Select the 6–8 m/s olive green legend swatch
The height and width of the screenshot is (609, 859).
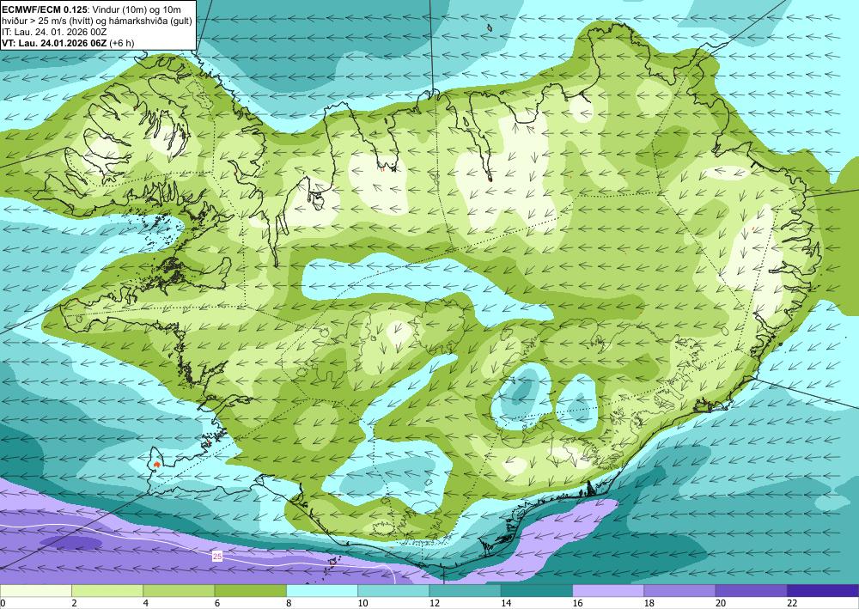tap(250, 591)
